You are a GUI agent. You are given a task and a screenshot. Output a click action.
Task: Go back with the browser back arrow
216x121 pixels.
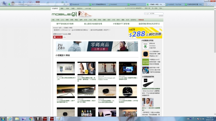(2, 4)
